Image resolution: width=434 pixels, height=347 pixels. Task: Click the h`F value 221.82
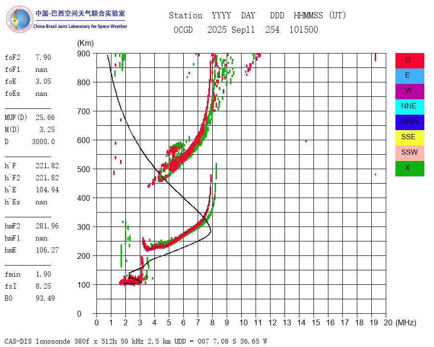(47, 166)
